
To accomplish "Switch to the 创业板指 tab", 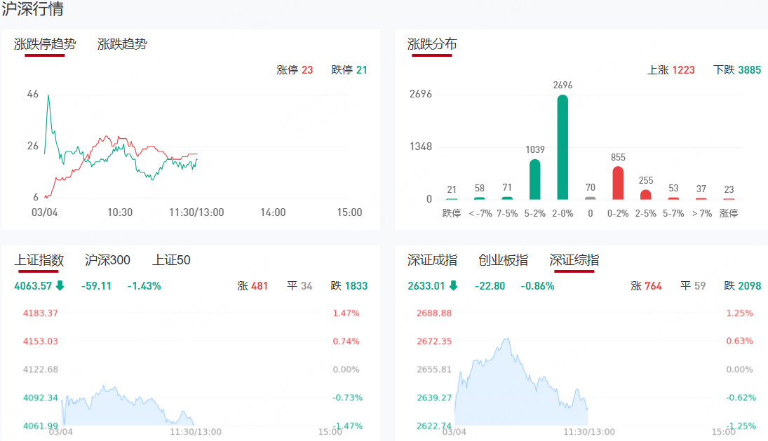I will [x=503, y=260].
